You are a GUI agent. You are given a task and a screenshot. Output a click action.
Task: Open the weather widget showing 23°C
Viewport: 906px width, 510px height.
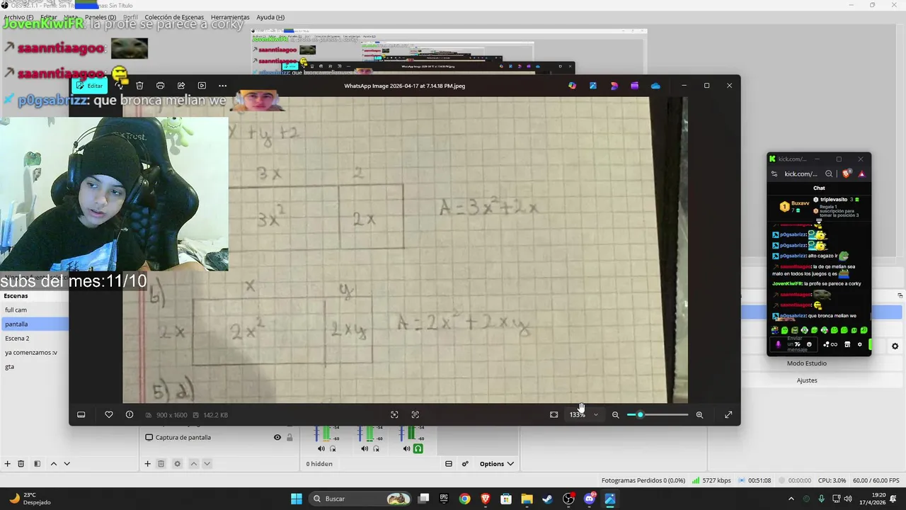pyautogui.click(x=31, y=499)
